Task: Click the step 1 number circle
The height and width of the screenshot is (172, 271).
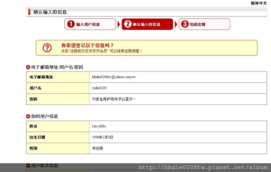Action: (71, 24)
